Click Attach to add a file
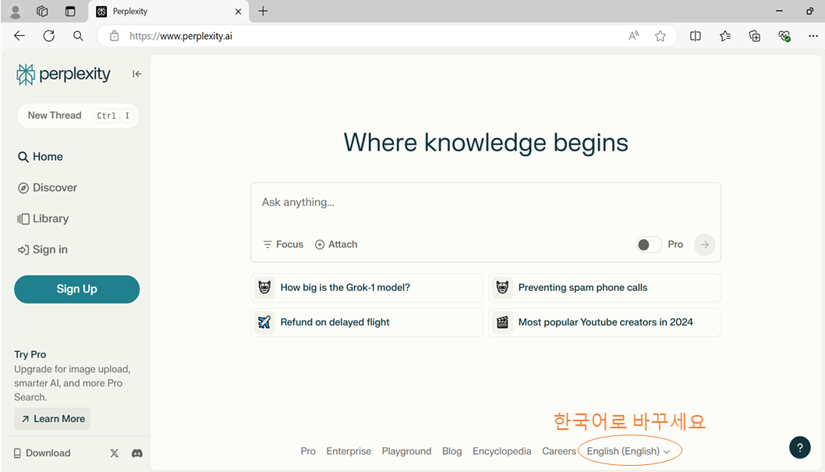 tap(336, 244)
